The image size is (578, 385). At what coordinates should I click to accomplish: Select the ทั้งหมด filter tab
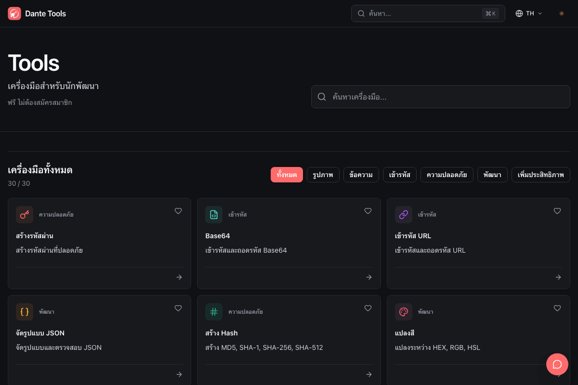coord(287,175)
